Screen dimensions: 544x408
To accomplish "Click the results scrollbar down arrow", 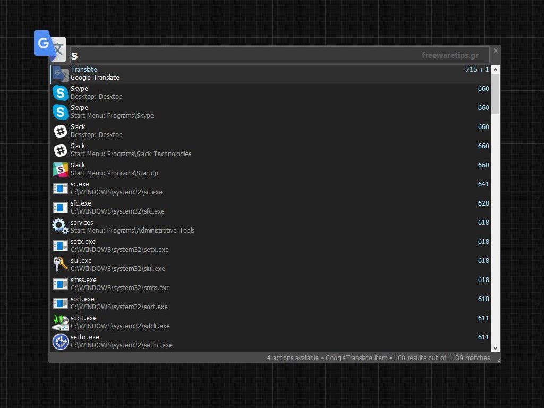I will point(495,347).
